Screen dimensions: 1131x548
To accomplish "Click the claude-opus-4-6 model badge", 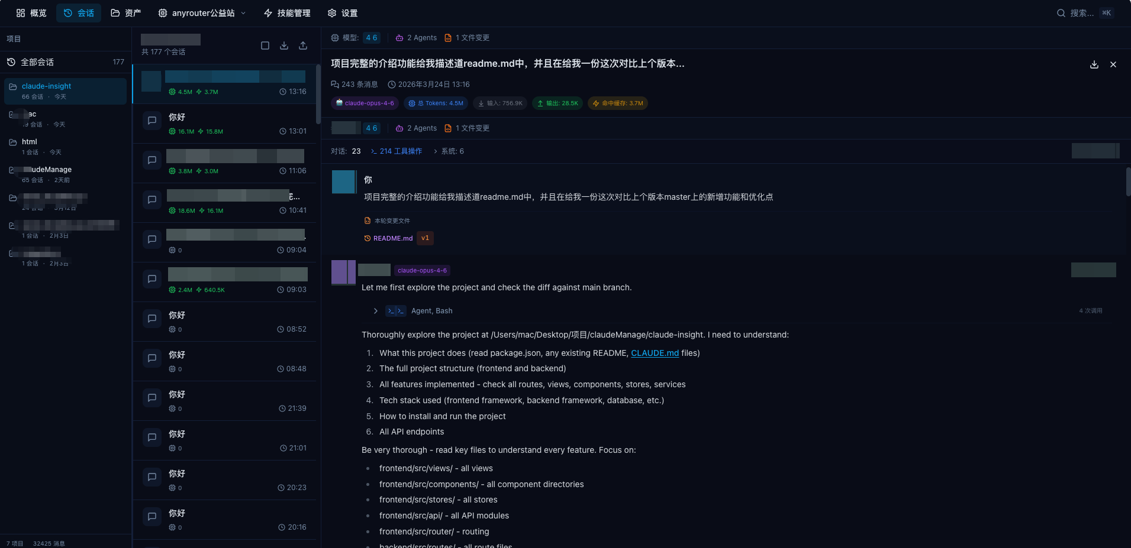I will (x=365, y=103).
